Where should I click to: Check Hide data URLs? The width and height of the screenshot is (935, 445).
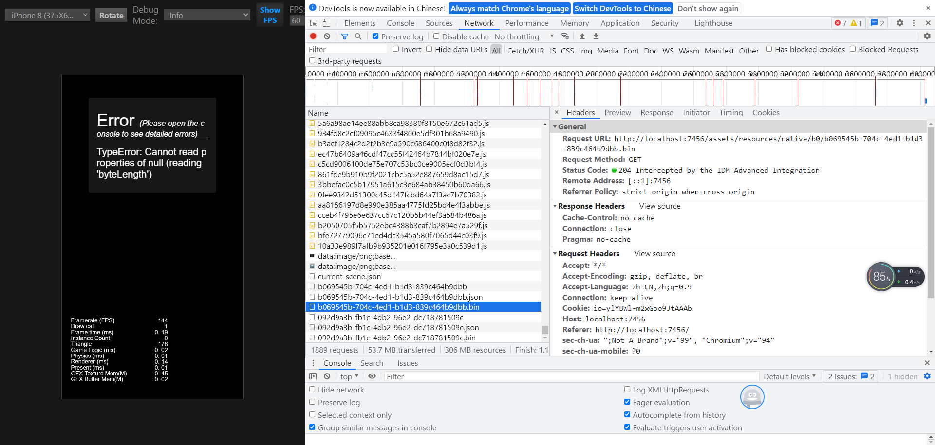429,49
